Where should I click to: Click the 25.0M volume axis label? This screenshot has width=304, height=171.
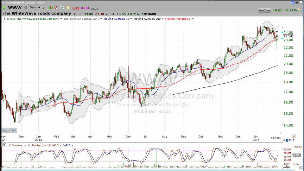click(287, 149)
